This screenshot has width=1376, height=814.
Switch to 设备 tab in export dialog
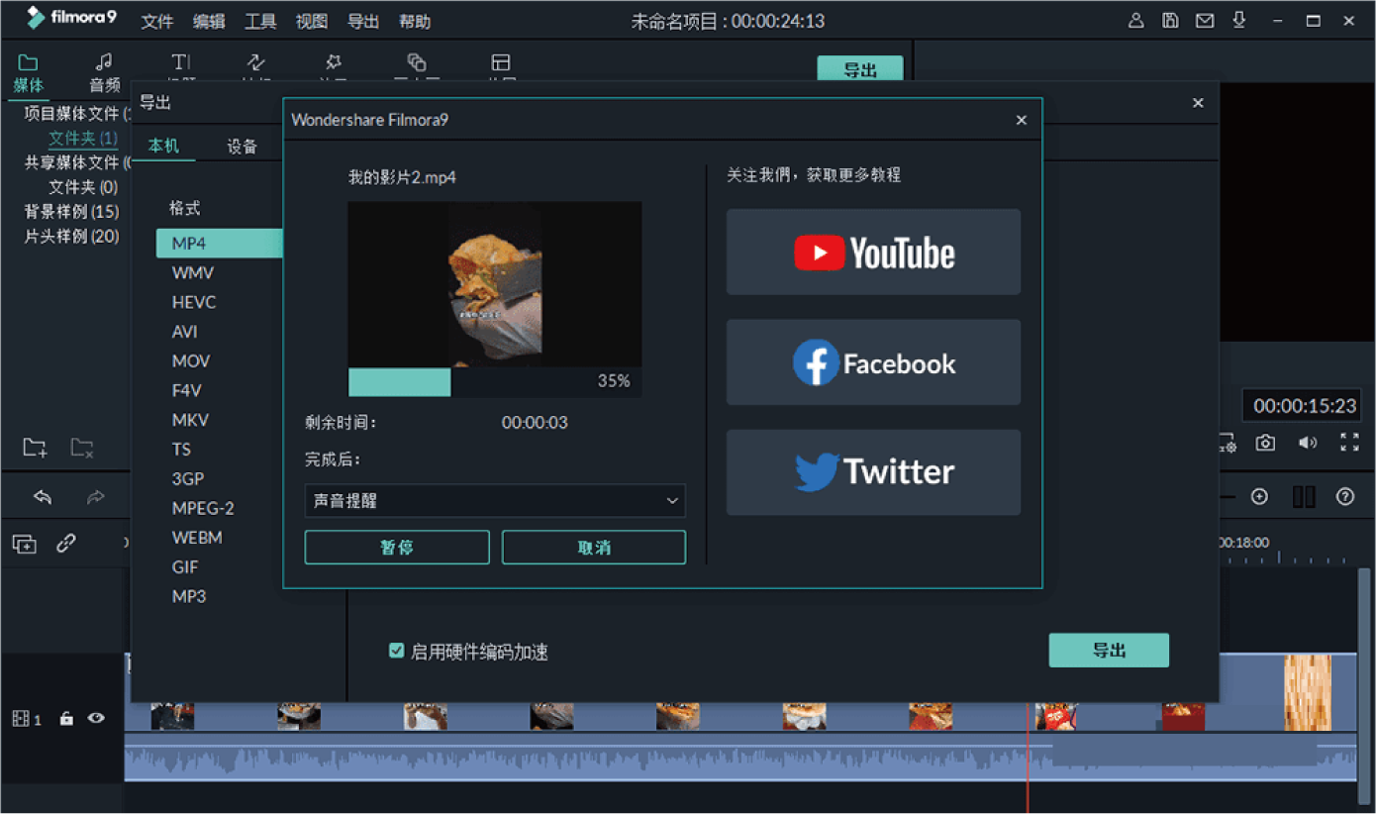(x=242, y=147)
